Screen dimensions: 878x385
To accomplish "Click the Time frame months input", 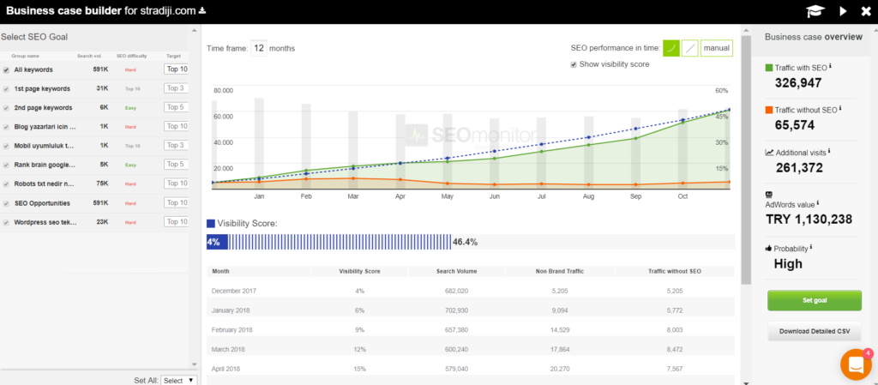I will [259, 48].
